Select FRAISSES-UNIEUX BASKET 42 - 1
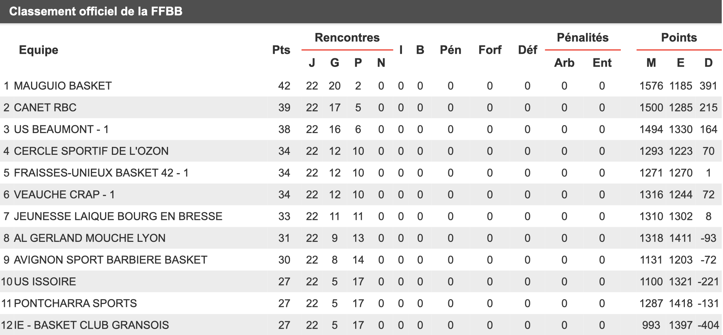 pyautogui.click(x=101, y=173)
